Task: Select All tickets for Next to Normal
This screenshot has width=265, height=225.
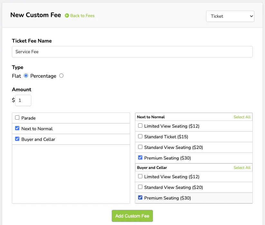Action: click(x=242, y=117)
